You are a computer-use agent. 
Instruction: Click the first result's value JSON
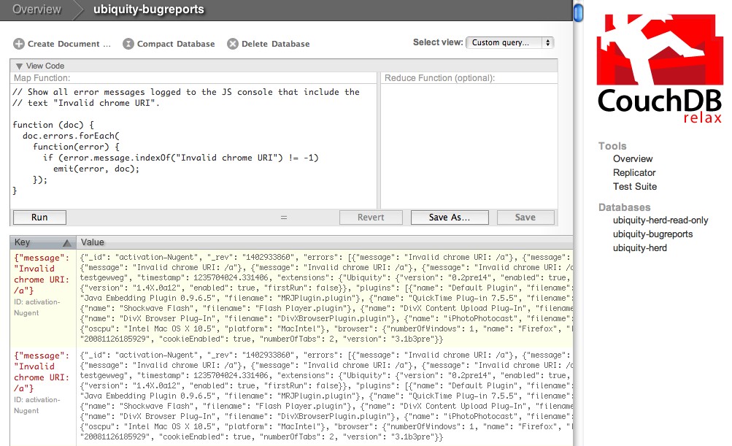(325, 298)
